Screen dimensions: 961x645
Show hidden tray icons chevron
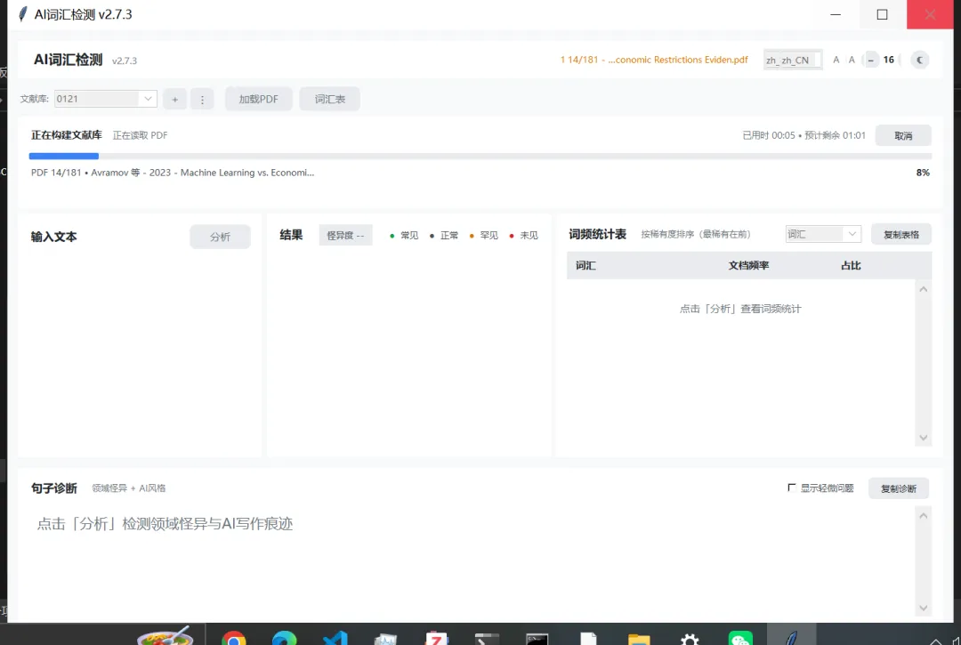pos(936,641)
